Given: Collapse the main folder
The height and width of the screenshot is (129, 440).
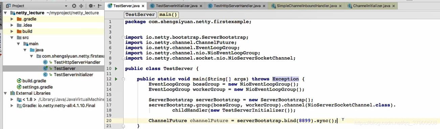Looking at the screenshot, I should pyautogui.click(x=19, y=44).
